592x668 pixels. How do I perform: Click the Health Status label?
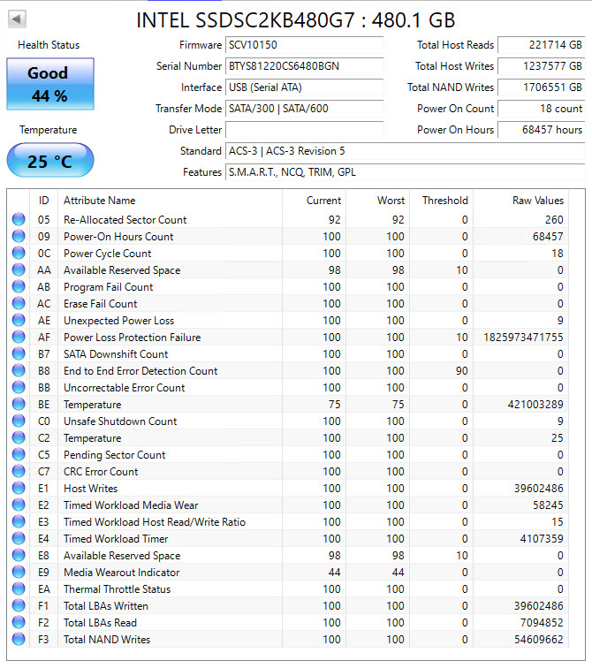pyautogui.click(x=49, y=45)
